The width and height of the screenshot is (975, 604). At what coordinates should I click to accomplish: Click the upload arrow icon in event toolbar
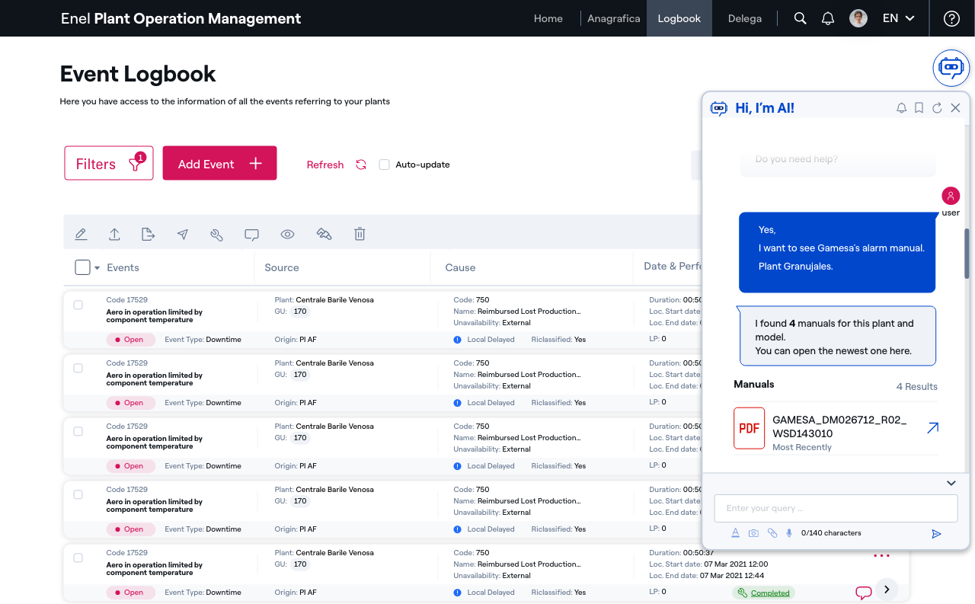pyautogui.click(x=114, y=235)
